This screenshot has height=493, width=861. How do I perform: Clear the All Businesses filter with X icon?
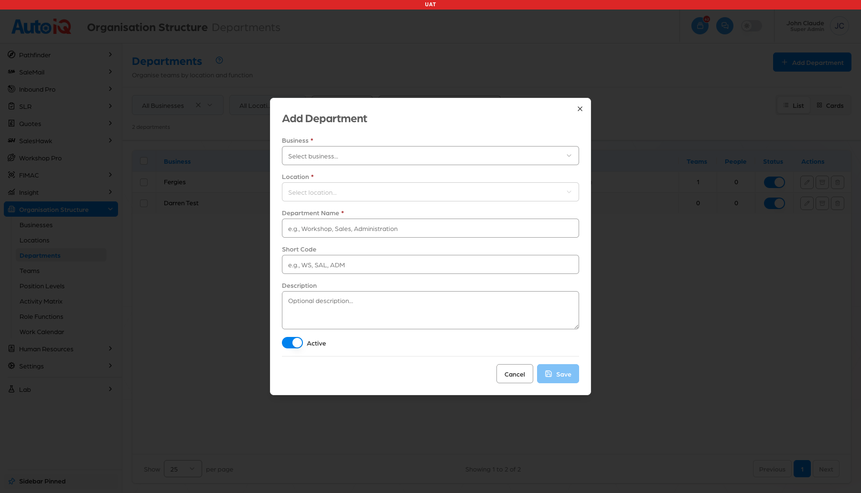pos(198,105)
